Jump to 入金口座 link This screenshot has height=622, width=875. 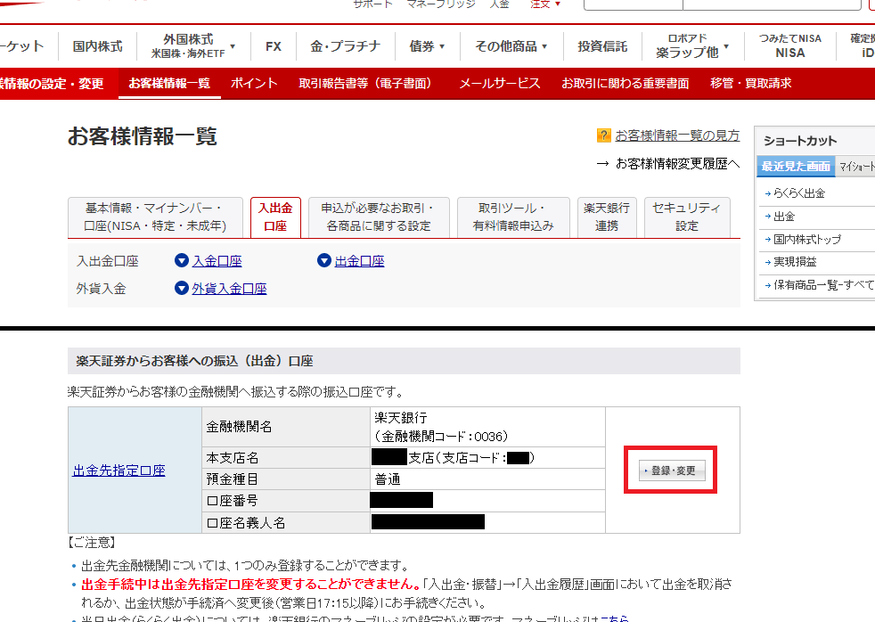pos(217,260)
